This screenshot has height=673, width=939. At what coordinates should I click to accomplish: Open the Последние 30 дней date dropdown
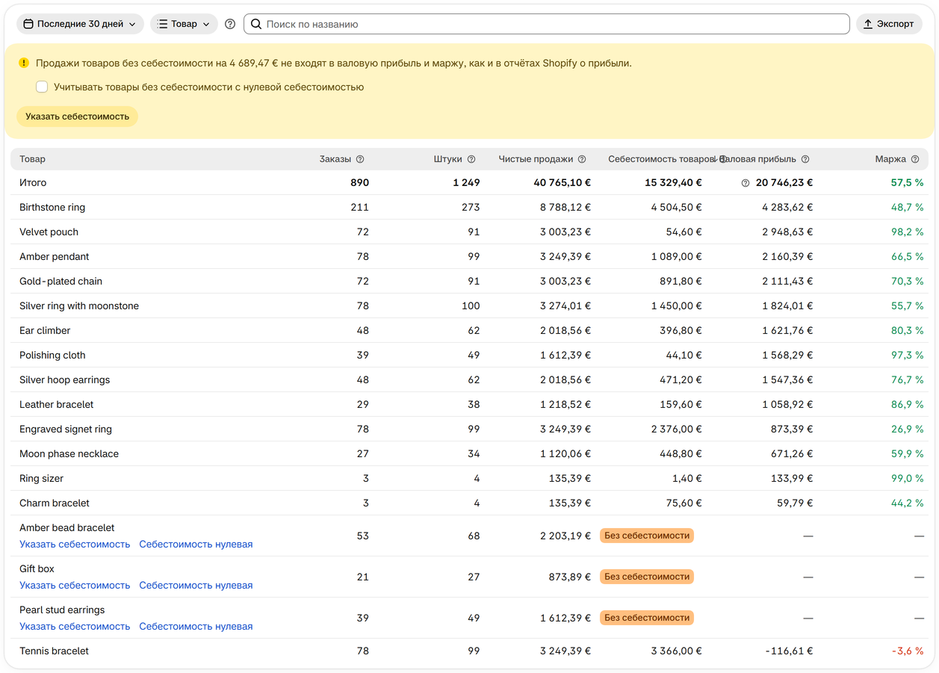click(80, 24)
